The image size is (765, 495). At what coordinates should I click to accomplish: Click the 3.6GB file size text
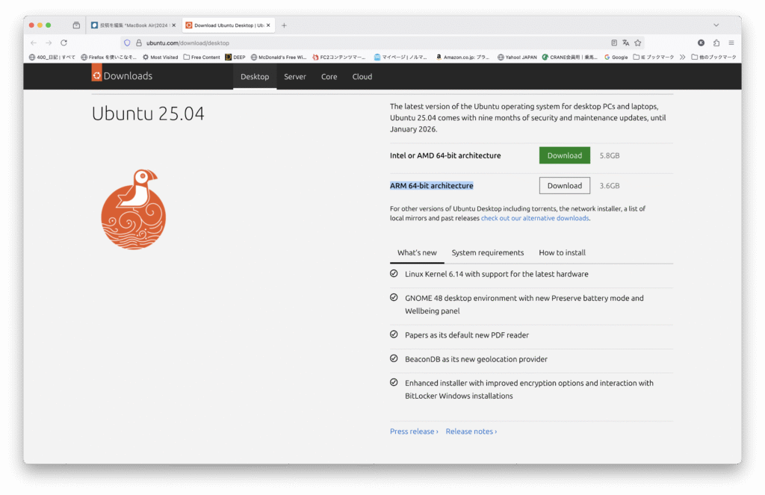[610, 186]
